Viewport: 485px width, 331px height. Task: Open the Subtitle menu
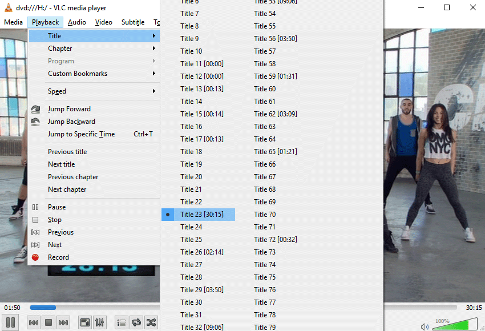pos(132,22)
